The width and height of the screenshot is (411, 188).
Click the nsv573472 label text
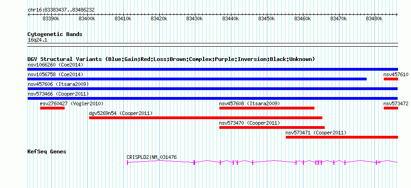pyautogui.click(x=396, y=103)
